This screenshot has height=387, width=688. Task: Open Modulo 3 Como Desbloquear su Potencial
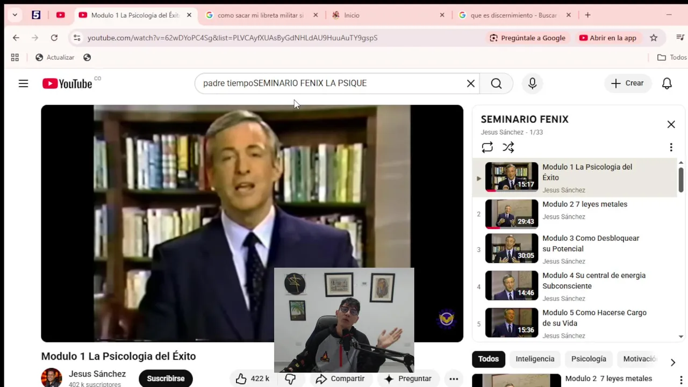point(575,249)
